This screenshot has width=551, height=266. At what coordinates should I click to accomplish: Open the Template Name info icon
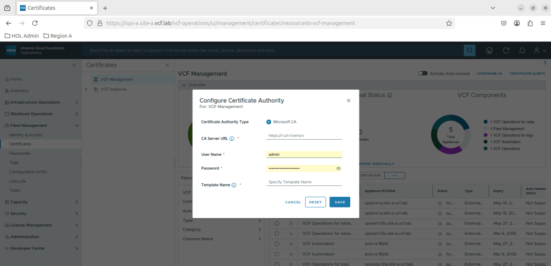(234, 185)
